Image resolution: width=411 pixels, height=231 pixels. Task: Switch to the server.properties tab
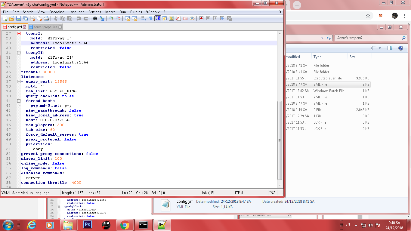point(45,27)
